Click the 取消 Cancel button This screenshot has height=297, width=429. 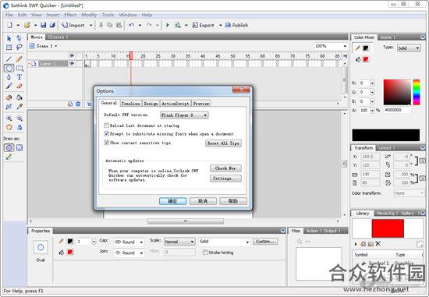tap(203, 201)
